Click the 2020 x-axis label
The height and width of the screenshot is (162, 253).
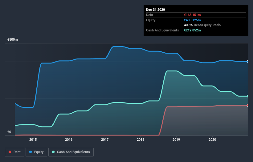pyautogui.click(x=212, y=140)
